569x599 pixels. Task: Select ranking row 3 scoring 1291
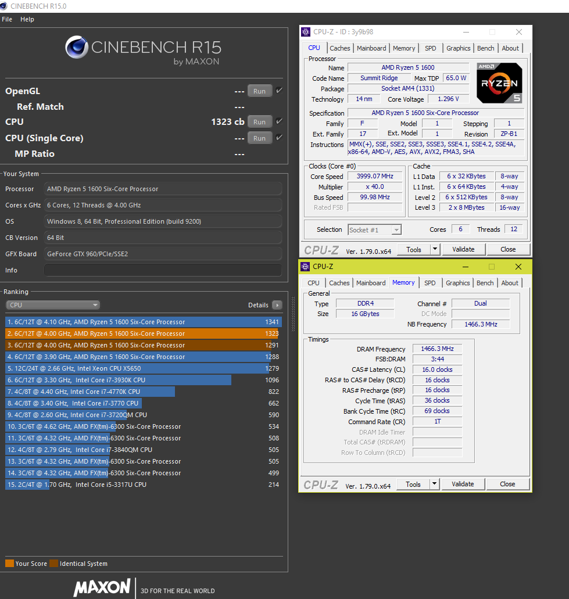[144, 345]
